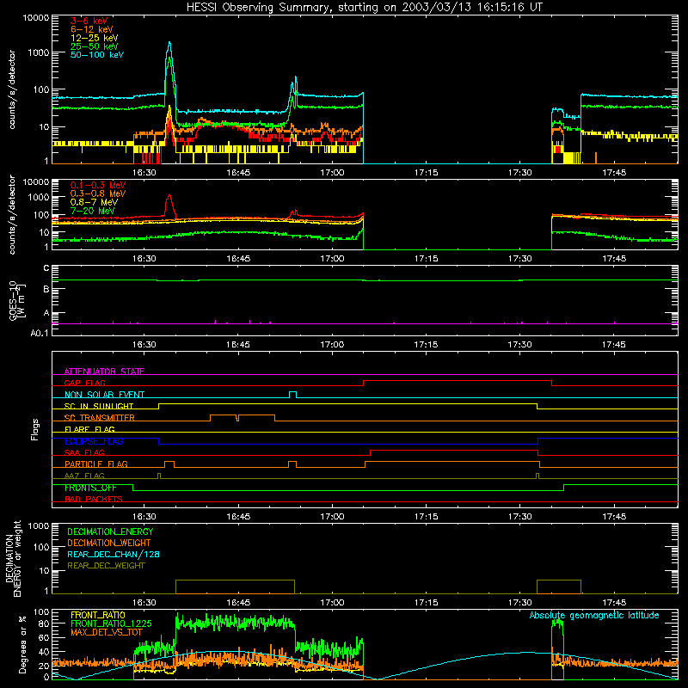Click the 17:00 tick label under the top keV panel

[332, 173]
